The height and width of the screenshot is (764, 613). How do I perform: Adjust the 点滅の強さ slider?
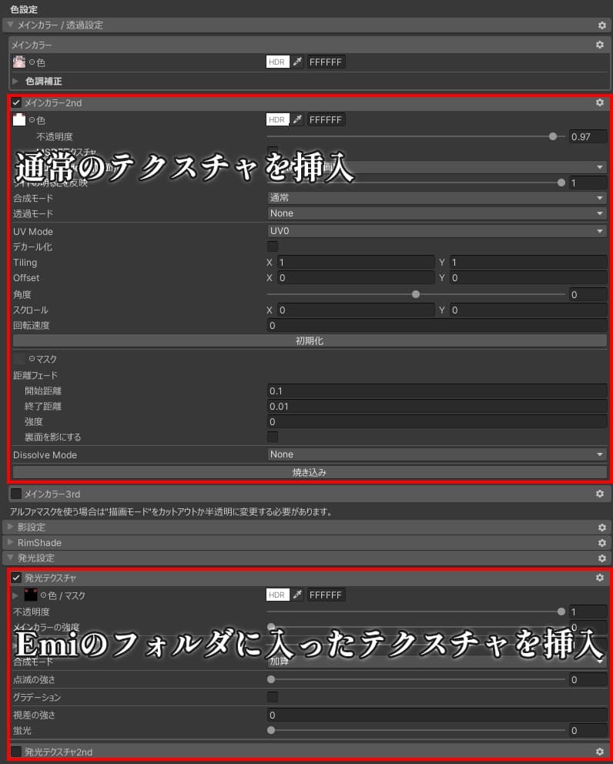click(416, 679)
